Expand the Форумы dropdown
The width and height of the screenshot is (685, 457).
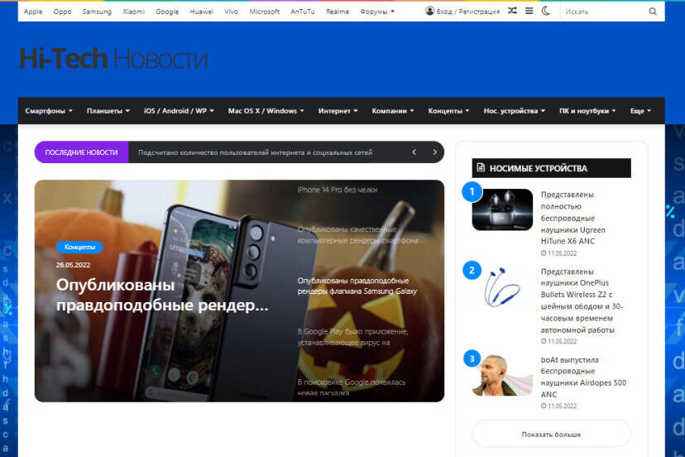pos(377,12)
